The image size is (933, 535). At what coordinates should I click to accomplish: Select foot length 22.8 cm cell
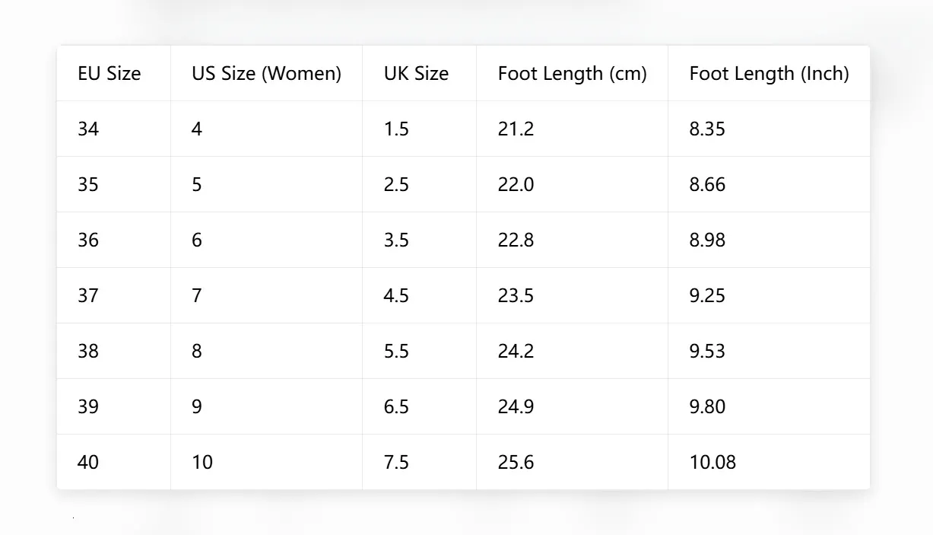573,240
